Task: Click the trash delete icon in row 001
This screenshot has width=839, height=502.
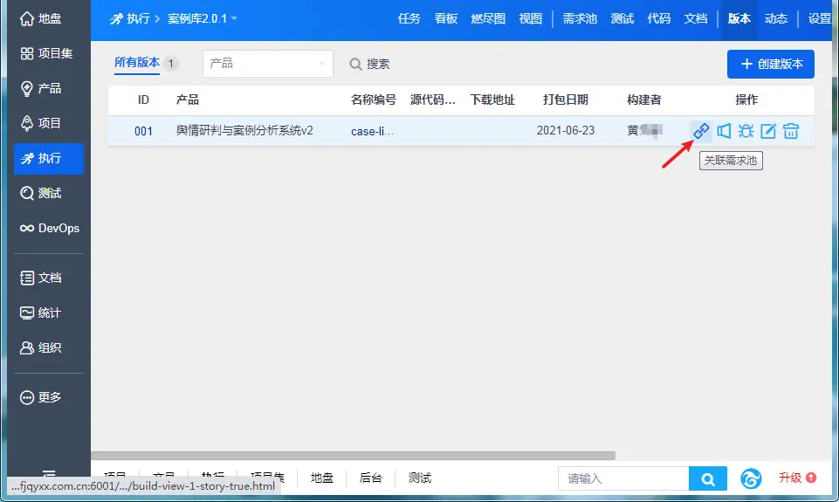Action: pyautogui.click(x=791, y=131)
